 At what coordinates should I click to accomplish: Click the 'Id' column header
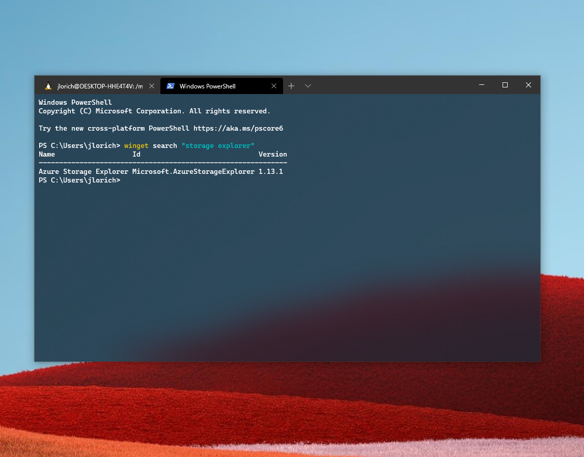coord(136,154)
